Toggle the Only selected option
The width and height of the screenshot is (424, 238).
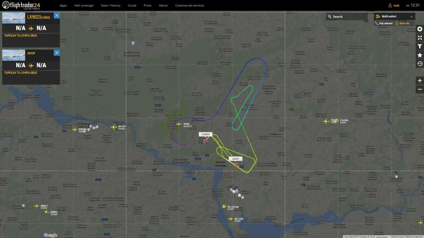384,24
